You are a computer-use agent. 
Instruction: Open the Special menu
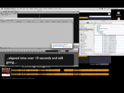point(36,9)
